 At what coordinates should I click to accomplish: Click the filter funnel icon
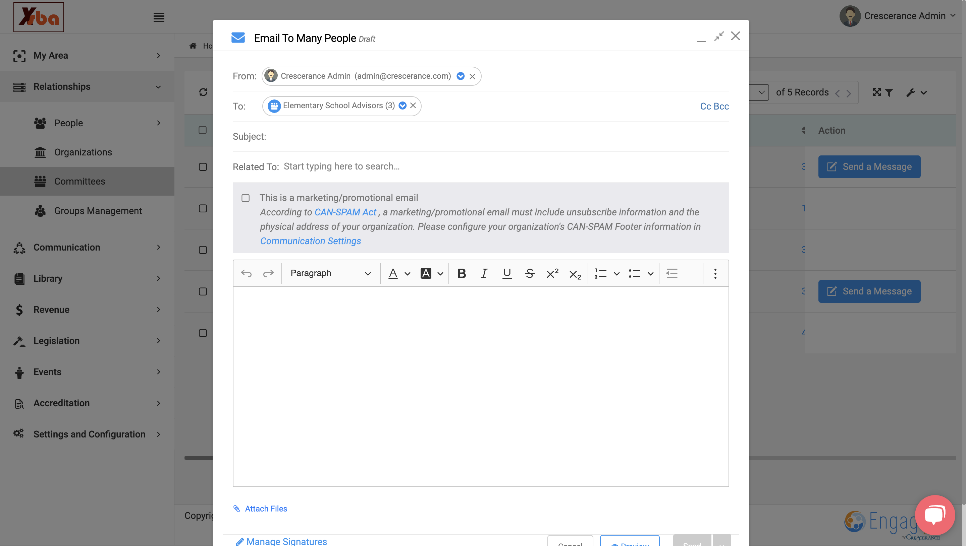[x=889, y=93]
